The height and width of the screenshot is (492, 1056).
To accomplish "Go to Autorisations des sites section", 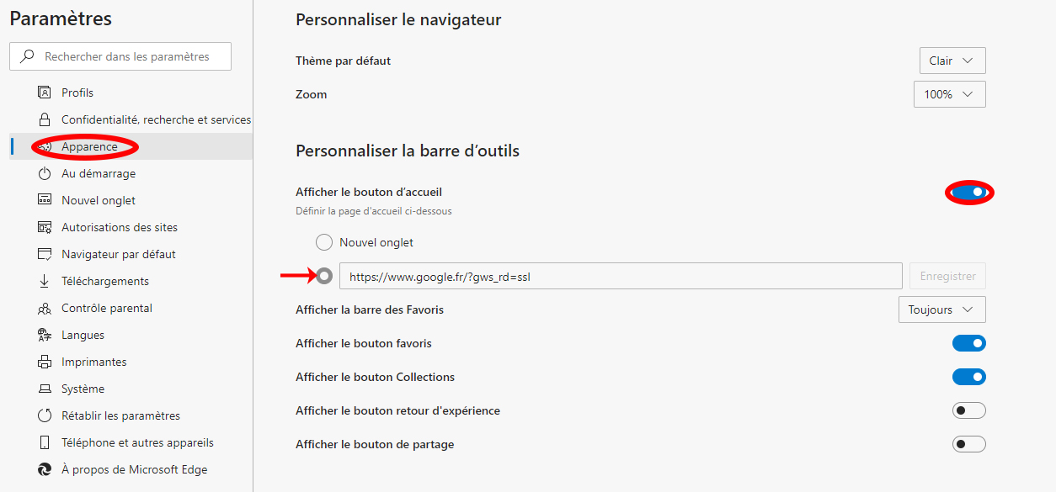I will (119, 227).
